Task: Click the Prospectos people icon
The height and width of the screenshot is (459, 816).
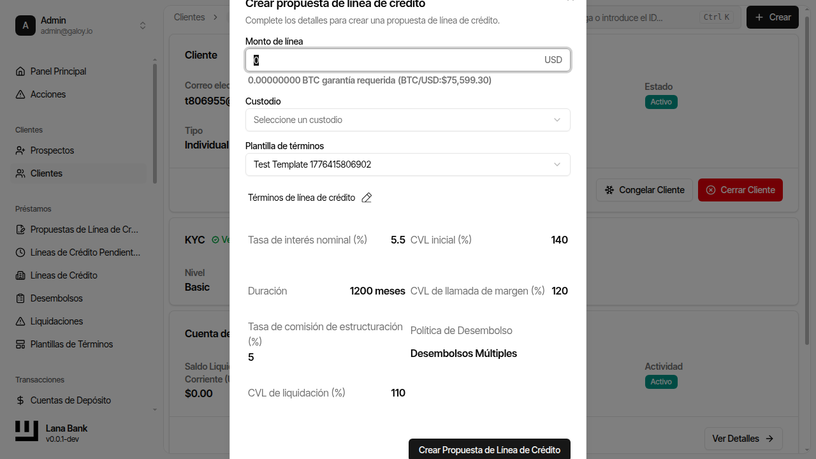Action: [22, 150]
